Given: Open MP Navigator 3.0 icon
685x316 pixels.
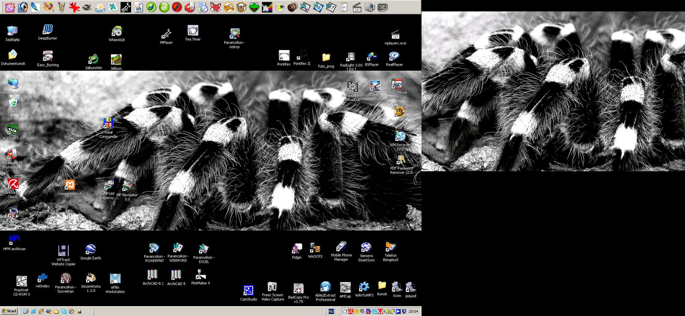Looking at the screenshot, I should tap(127, 191).
